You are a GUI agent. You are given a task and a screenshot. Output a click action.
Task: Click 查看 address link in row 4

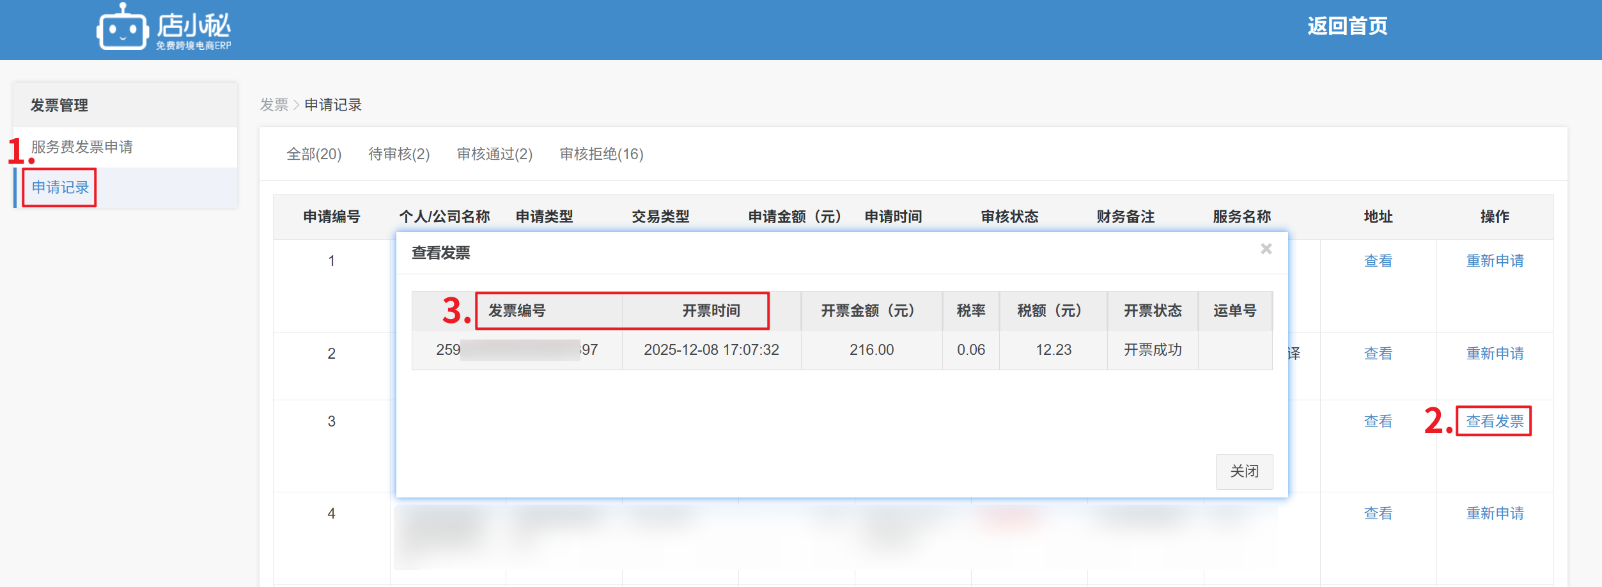coord(1378,513)
